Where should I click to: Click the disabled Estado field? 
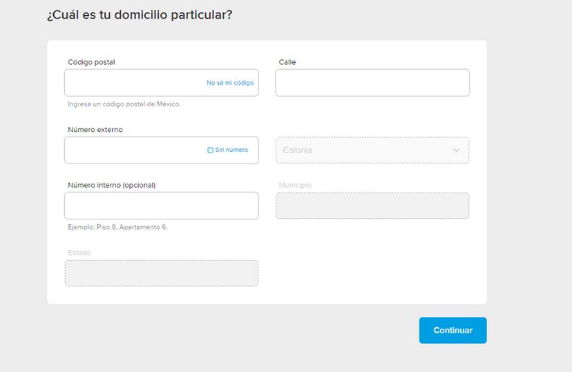click(x=162, y=273)
